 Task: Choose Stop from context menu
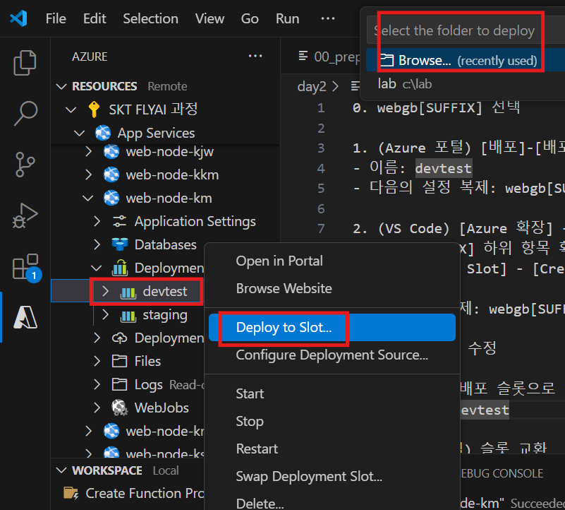click(x=332, y=421)
